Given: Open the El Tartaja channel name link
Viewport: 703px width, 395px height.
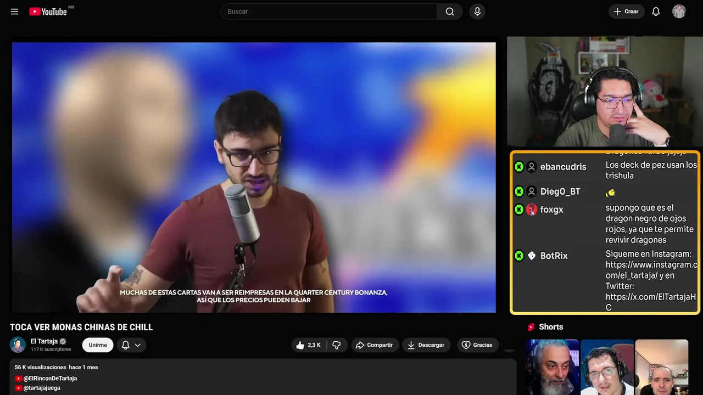Looking at the screenshot, I should [44, 341].
